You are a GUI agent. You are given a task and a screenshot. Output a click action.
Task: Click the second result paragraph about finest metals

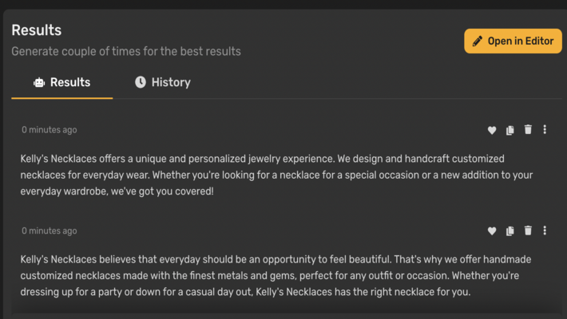click(276, 276)
